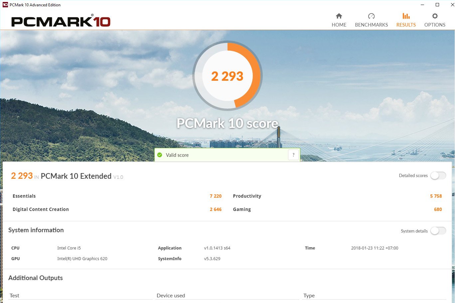455x303 pixels.
Task: Select the Results bar chart icon
Action: tap(406, 16)
